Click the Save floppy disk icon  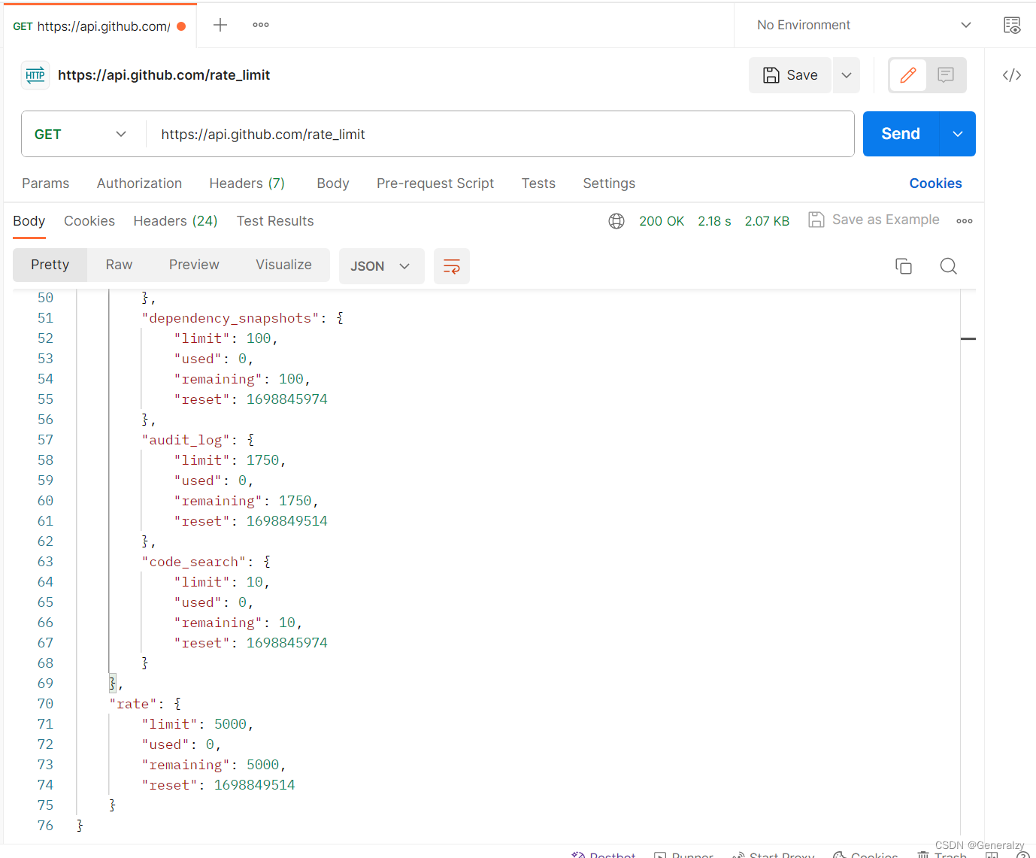[771, 75]
